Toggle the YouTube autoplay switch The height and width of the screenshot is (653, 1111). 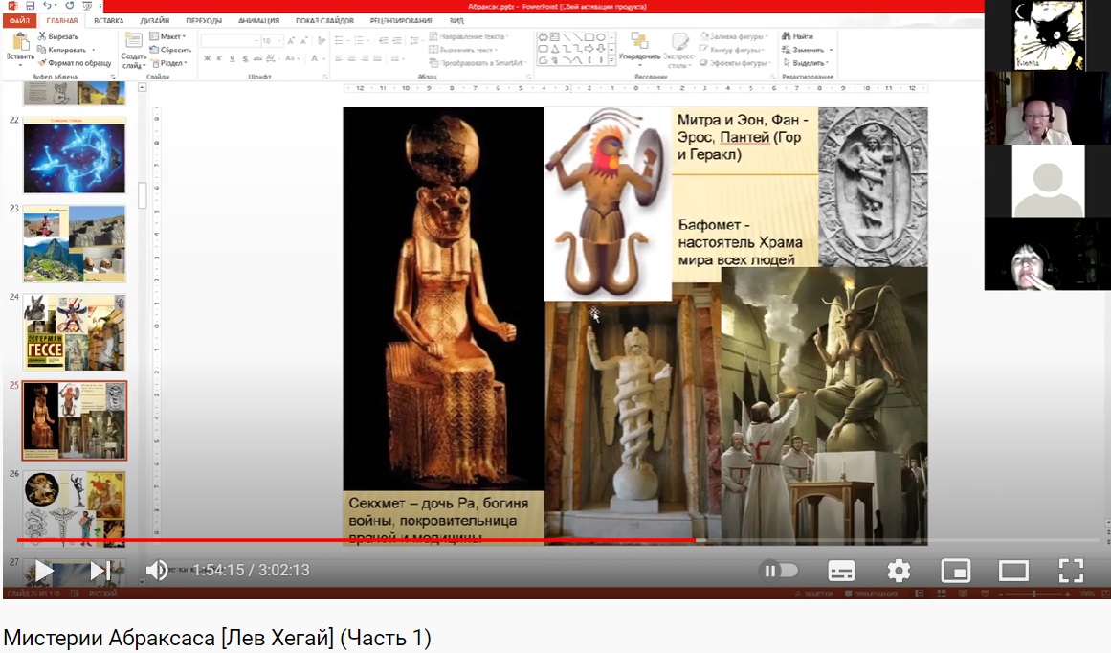(x=778, y=571)
